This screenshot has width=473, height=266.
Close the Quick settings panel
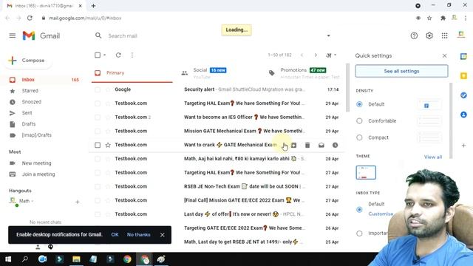pyautogui.click(x=444, y=56)
